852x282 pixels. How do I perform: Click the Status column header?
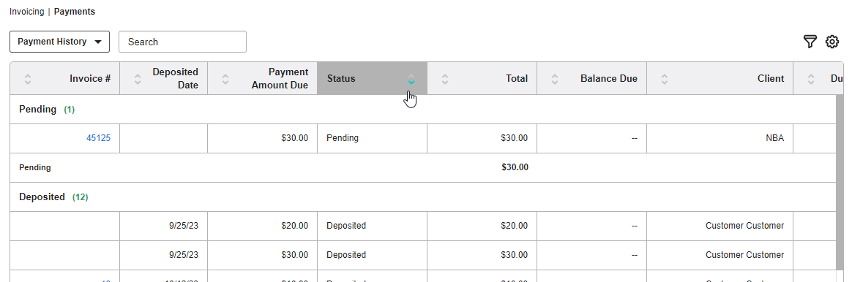(373, 79)
